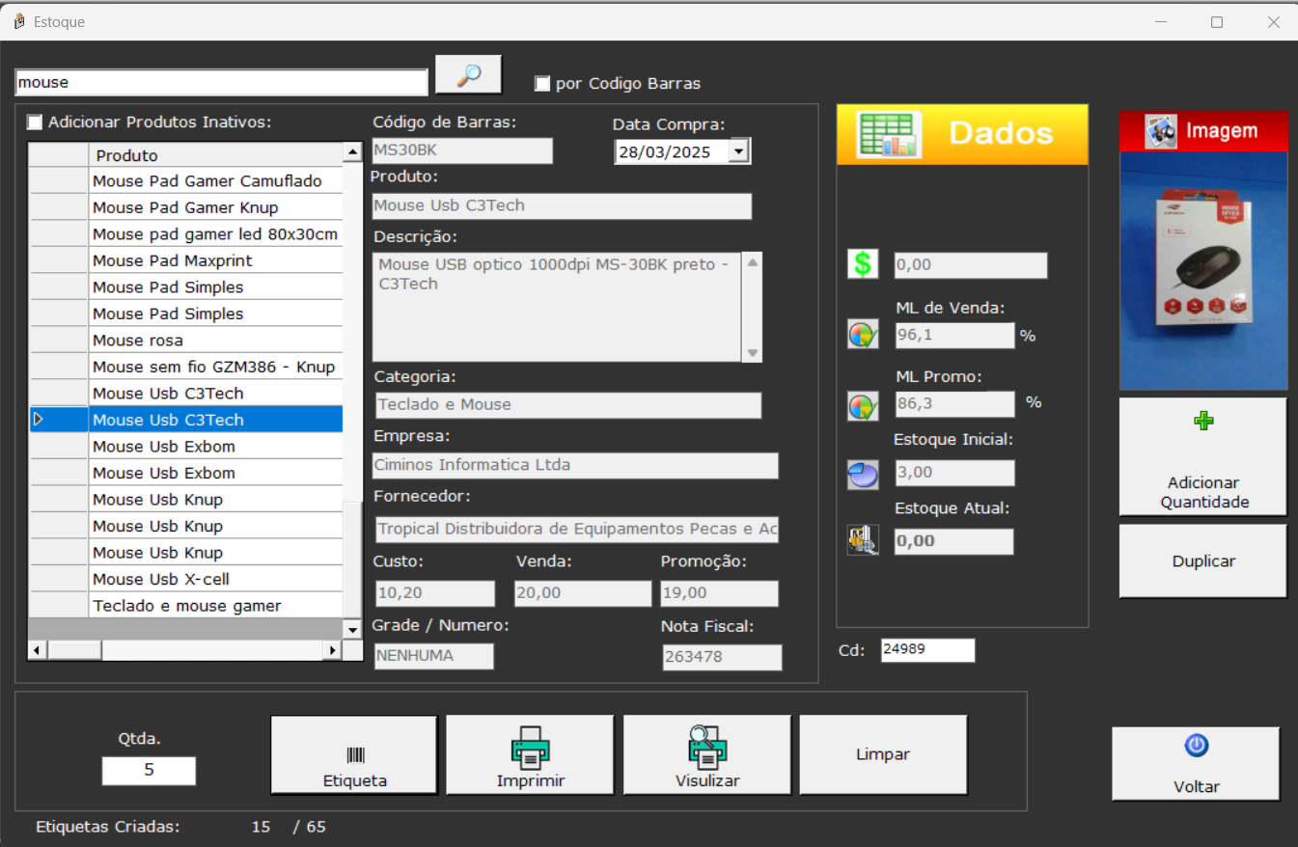Click the Qtda. quantity input field

149,771
